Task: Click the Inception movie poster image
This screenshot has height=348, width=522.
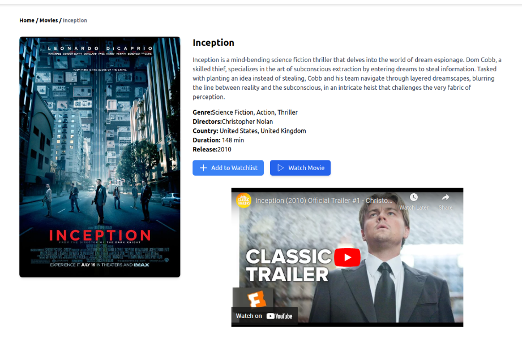Action: pyautogui.click(x=100, y=157)
